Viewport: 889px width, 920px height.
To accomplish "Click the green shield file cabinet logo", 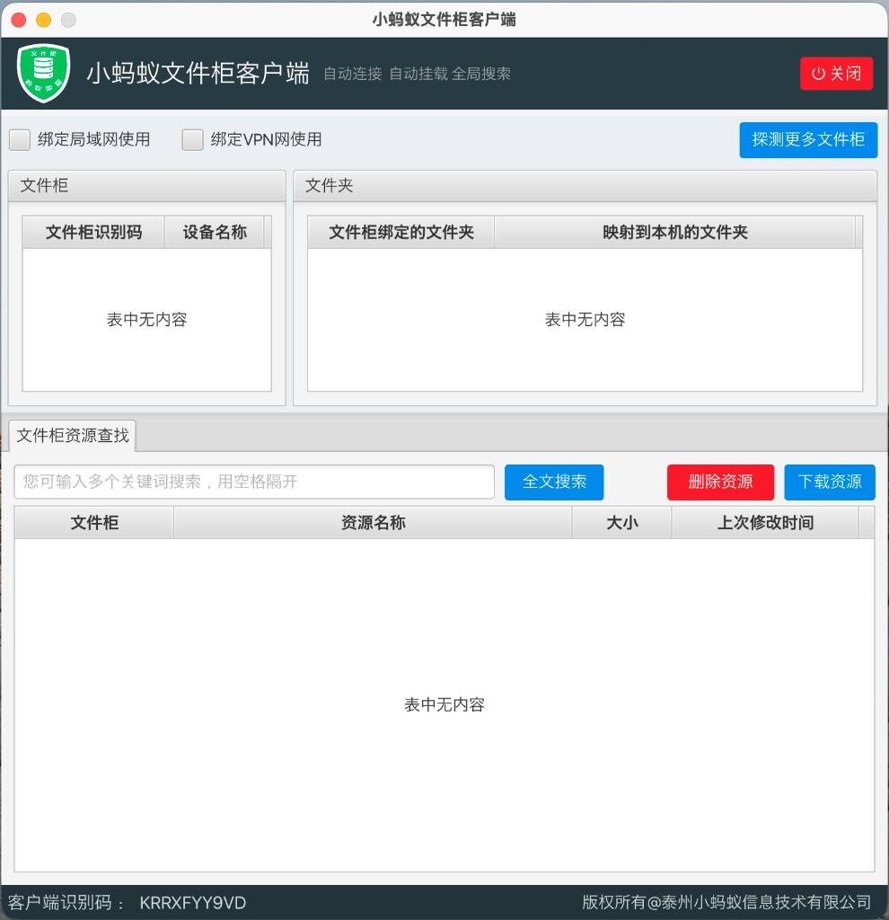I will tap(43, 74).
